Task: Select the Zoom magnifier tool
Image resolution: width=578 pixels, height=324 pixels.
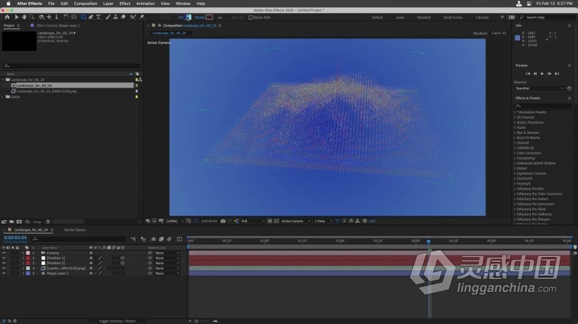Action: click(x=32, y=17)
